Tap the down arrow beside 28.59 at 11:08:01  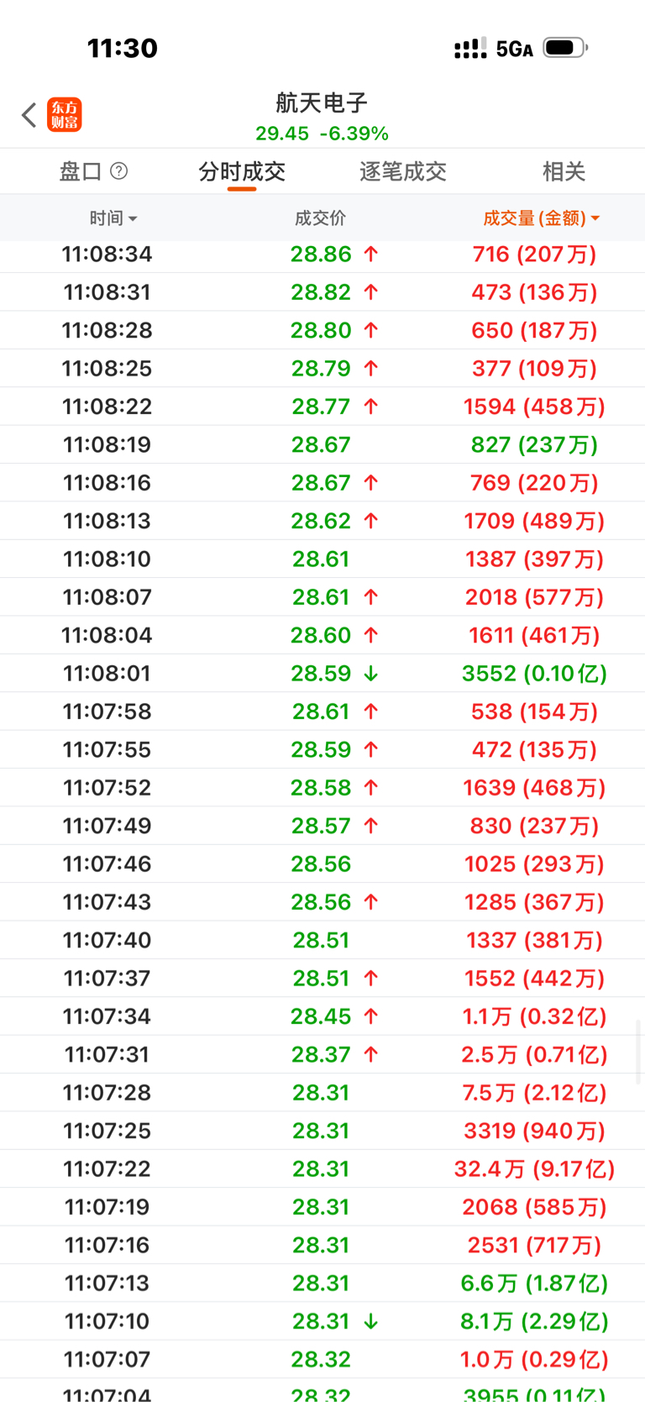coord(371,674)
